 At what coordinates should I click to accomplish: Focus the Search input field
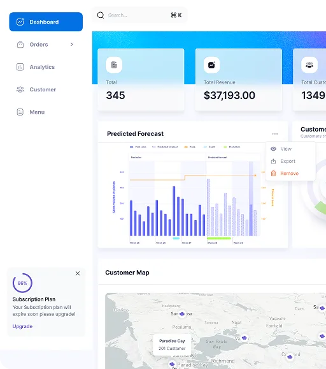tap(139, 15)
